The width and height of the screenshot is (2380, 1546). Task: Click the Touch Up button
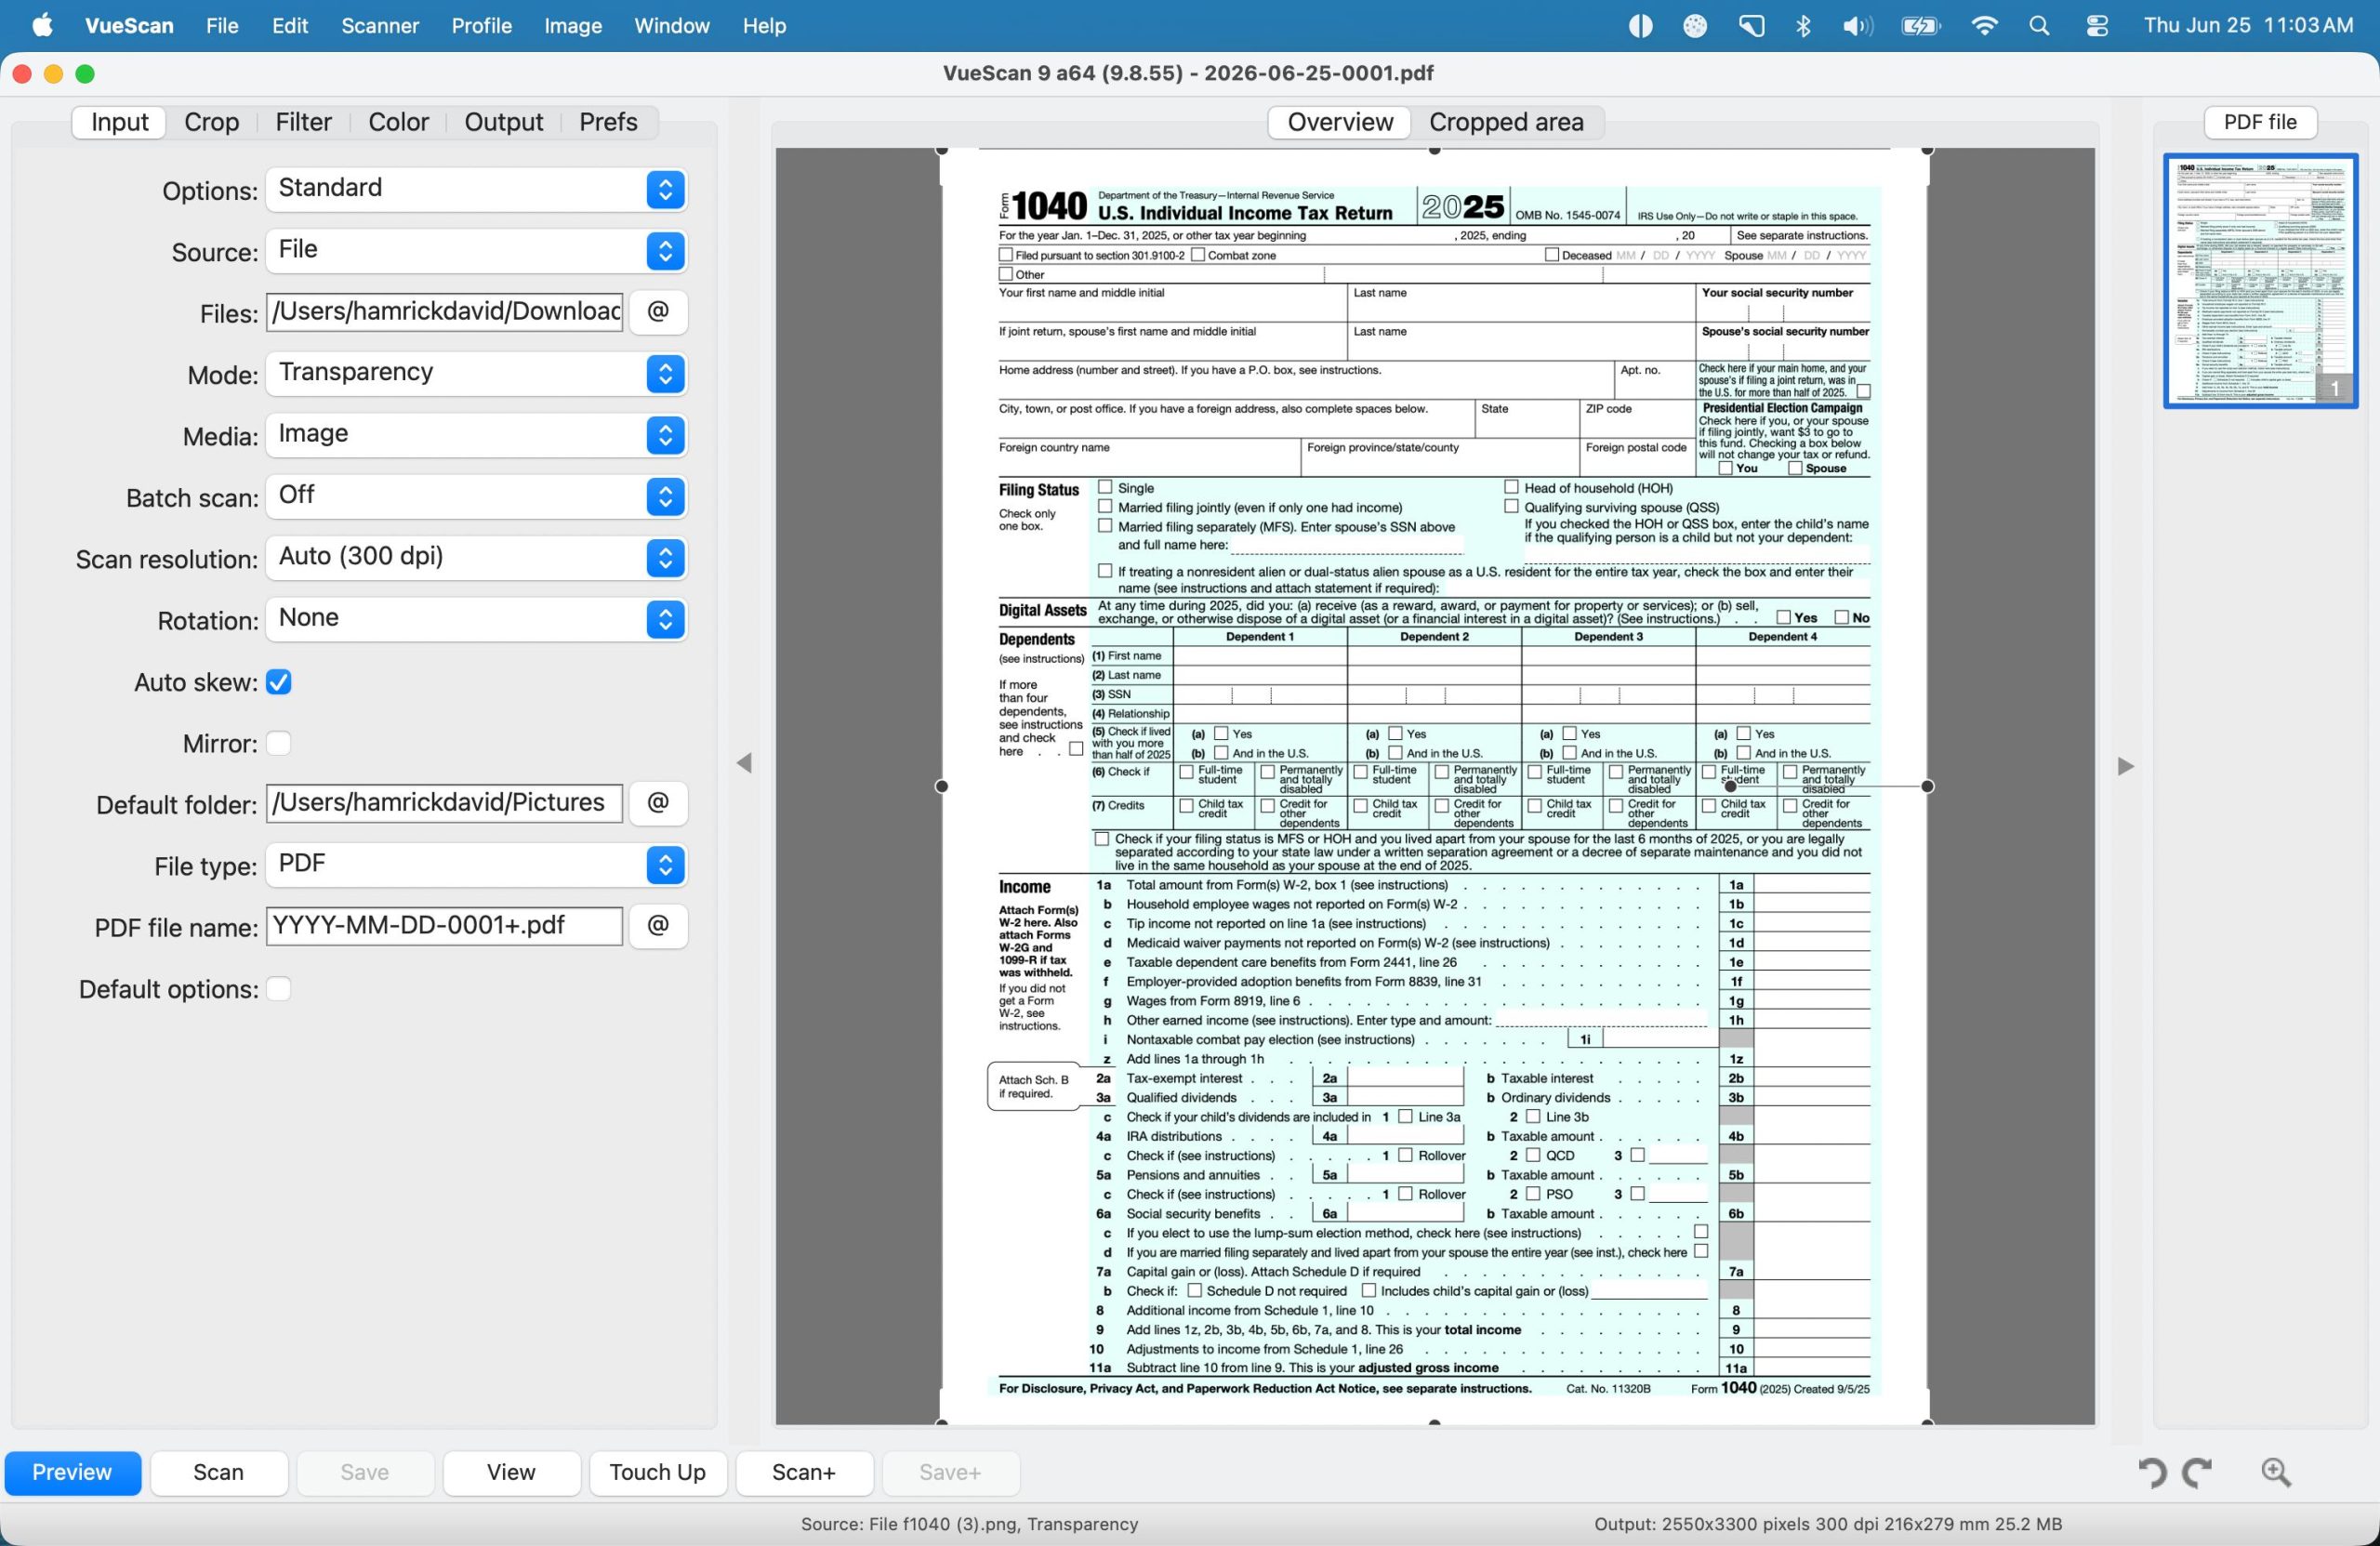point(658,1472)
